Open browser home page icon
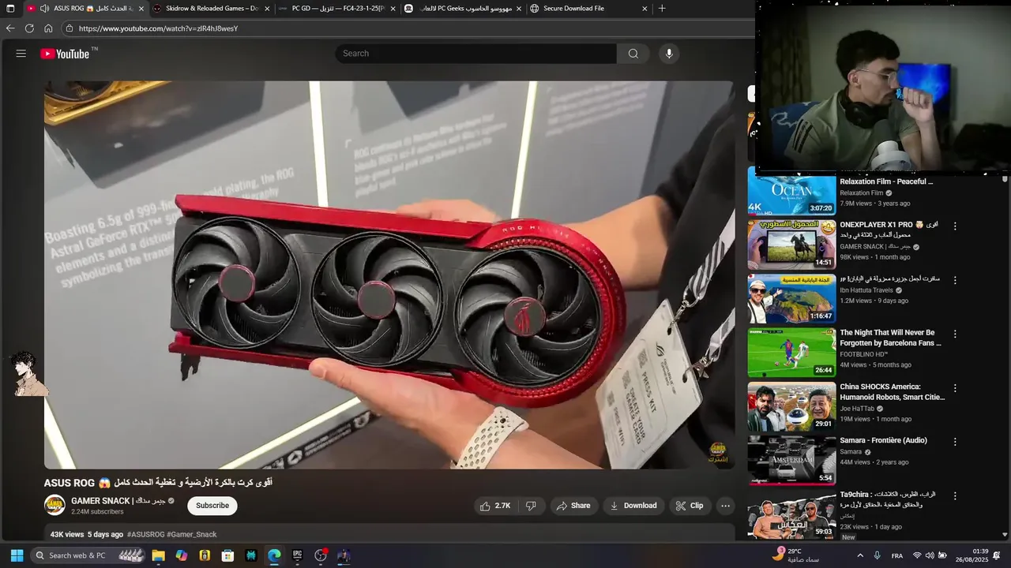The height and width of the screenshot is (568, 1011). pos(48,28)
